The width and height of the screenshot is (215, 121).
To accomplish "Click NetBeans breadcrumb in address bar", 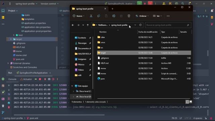I will (x=103, y=25).
